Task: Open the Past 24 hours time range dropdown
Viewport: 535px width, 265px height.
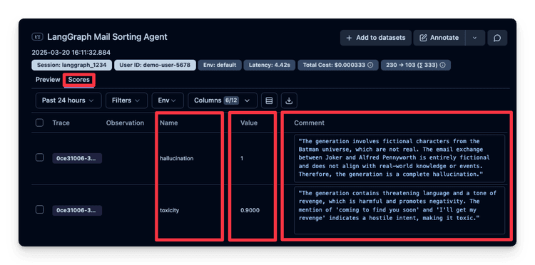Action: 68,100
